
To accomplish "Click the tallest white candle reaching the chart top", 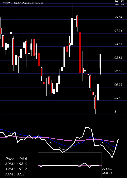I will (72, 32).
